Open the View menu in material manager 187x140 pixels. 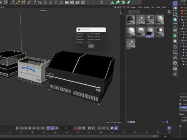tap(158, 7)
